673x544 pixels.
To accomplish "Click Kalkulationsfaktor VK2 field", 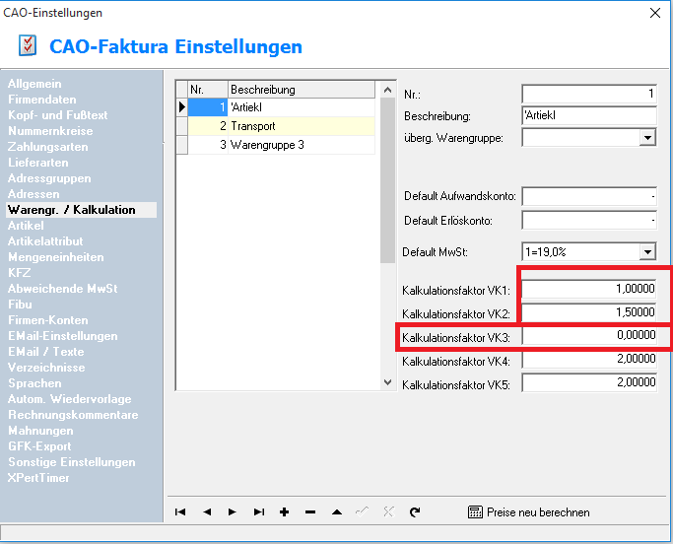I will pyautogui.click(x=589, y=312).
